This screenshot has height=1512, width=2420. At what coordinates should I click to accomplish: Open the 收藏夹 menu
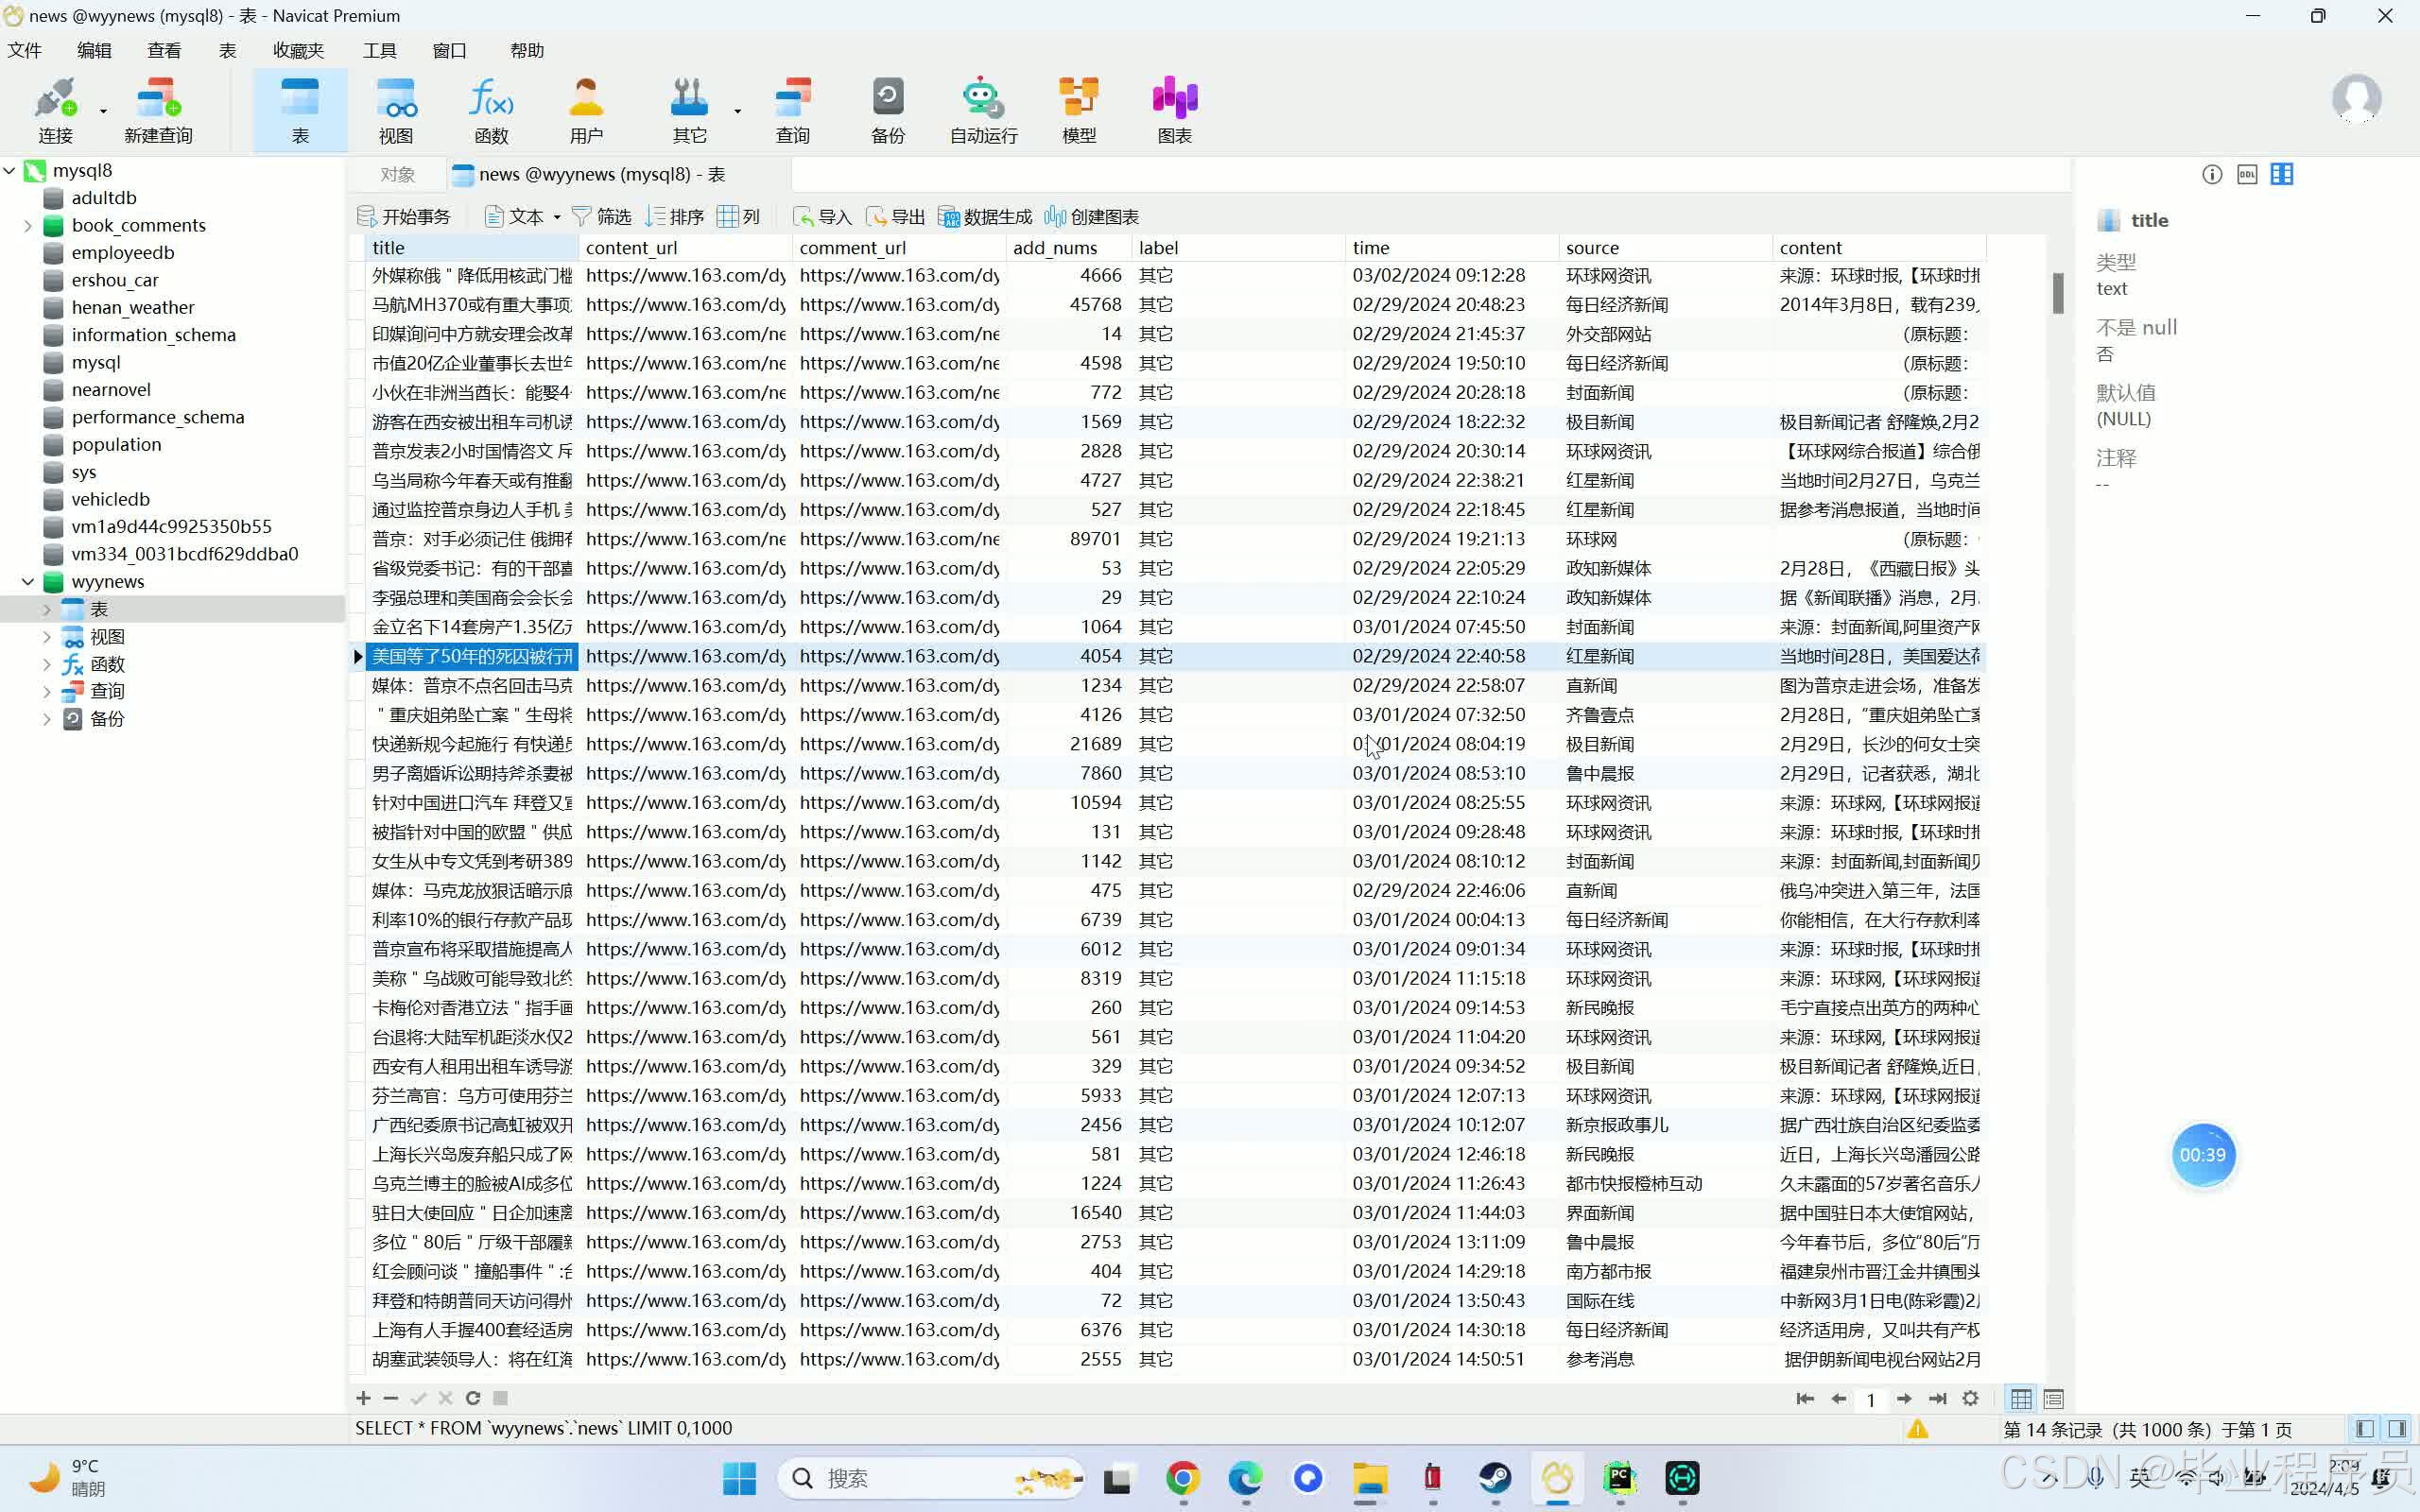coord(298,50)
